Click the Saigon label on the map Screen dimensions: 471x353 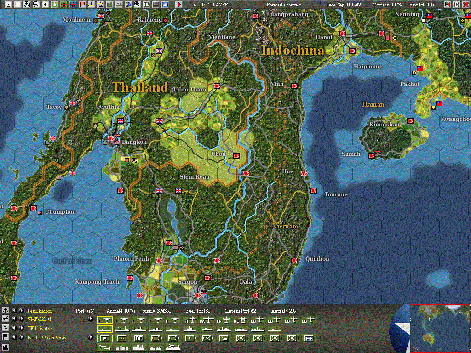click(188, 282)
